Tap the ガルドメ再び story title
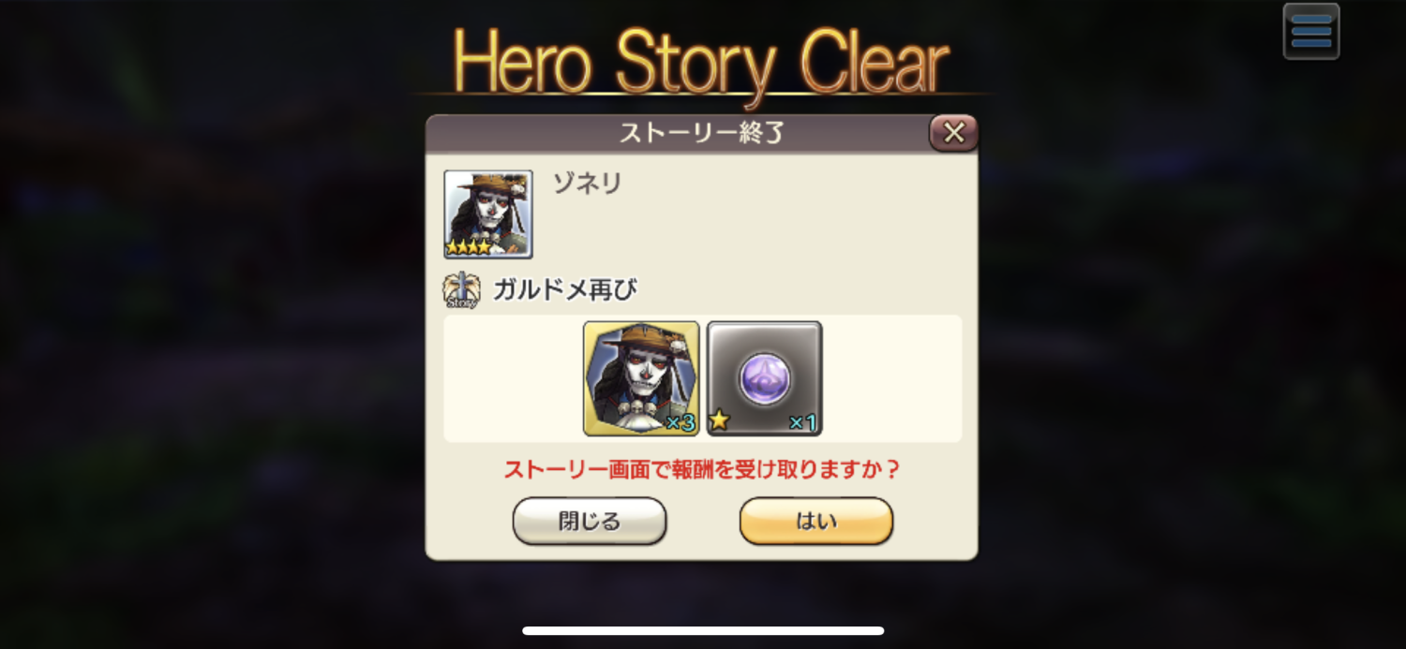1406x649 pixels. 565,290
